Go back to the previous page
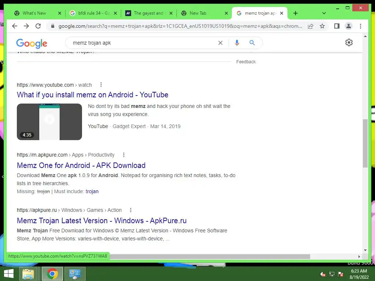The image size is (375, 281). [15, 26]
